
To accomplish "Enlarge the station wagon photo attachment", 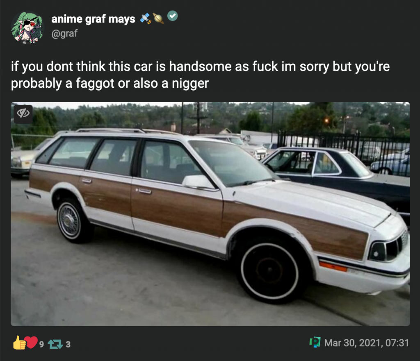I will [x=210, y=214].
